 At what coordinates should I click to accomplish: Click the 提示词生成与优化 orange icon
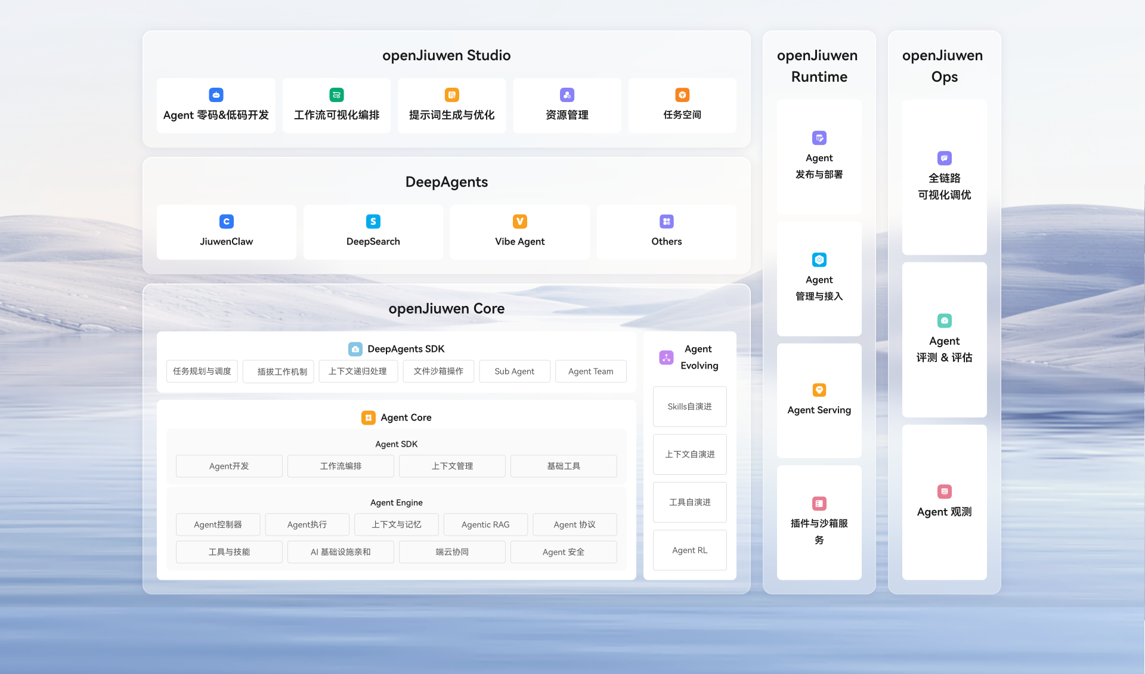(451, 95)
